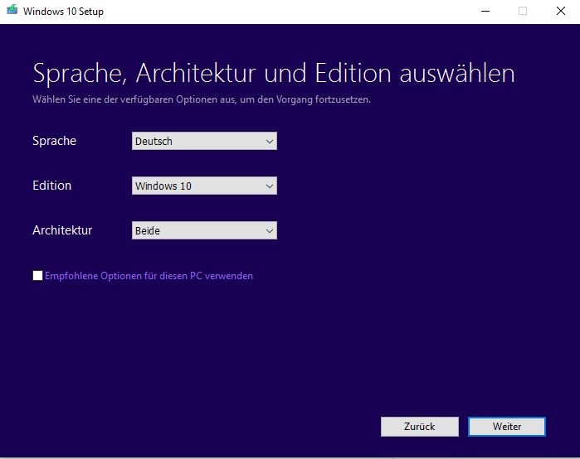The width and height of the screenshot is (580, 459).
Task: Open the Edition dropdown showing Windows 10
Action: pos(204,186)
